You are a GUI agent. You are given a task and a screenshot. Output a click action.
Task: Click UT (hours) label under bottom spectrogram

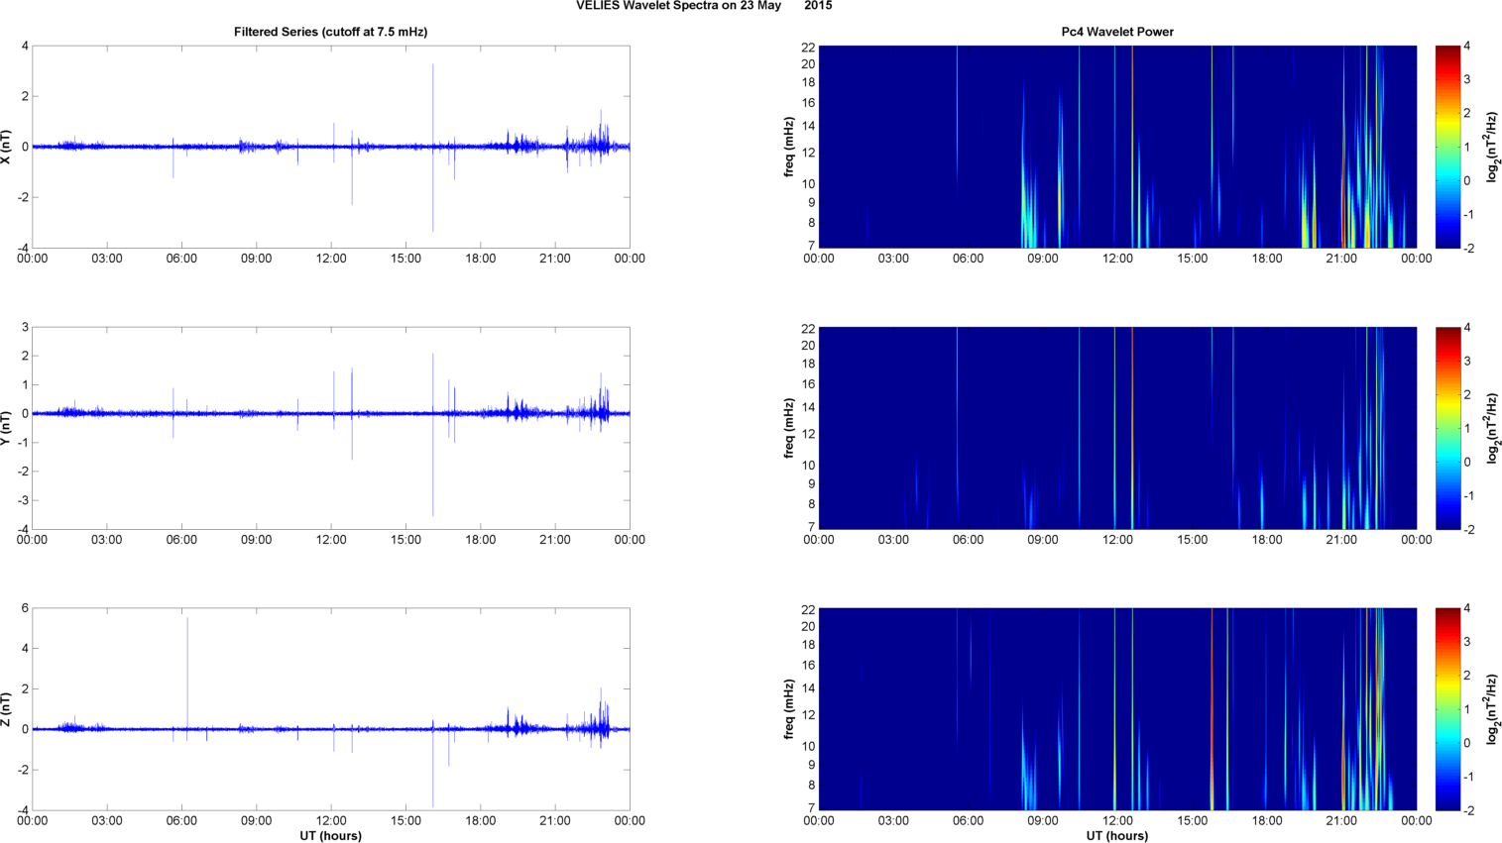pyautogui.click(x=1117, y=836)
